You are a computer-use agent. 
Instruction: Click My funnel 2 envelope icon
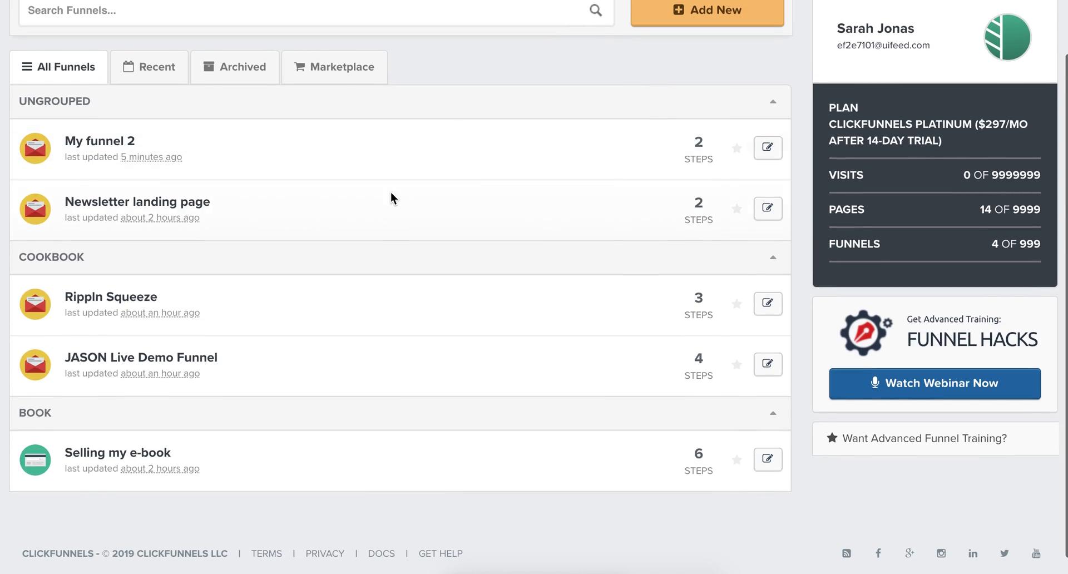[x=35, y=148]
